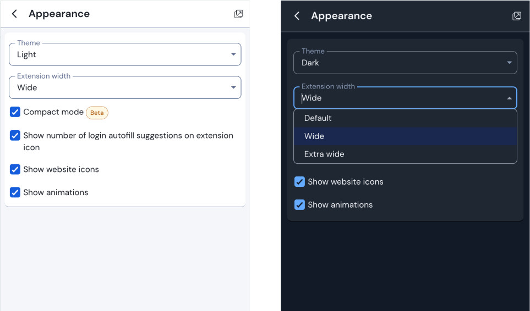The width and height of the screenshot is (530, 311).
Task: Collapse the open Extension width dropdown arrow
Action: [509, 98]
